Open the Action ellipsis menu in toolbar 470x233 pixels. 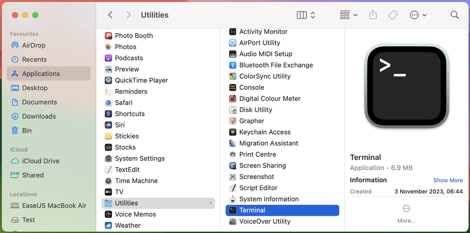coord(418,15)
